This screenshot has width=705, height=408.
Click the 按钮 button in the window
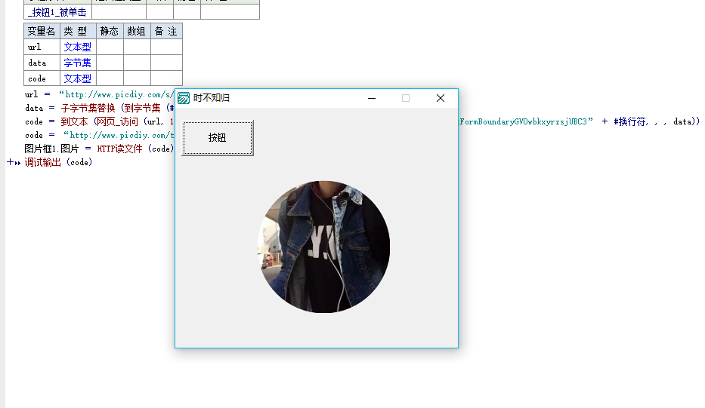[217, 138]
